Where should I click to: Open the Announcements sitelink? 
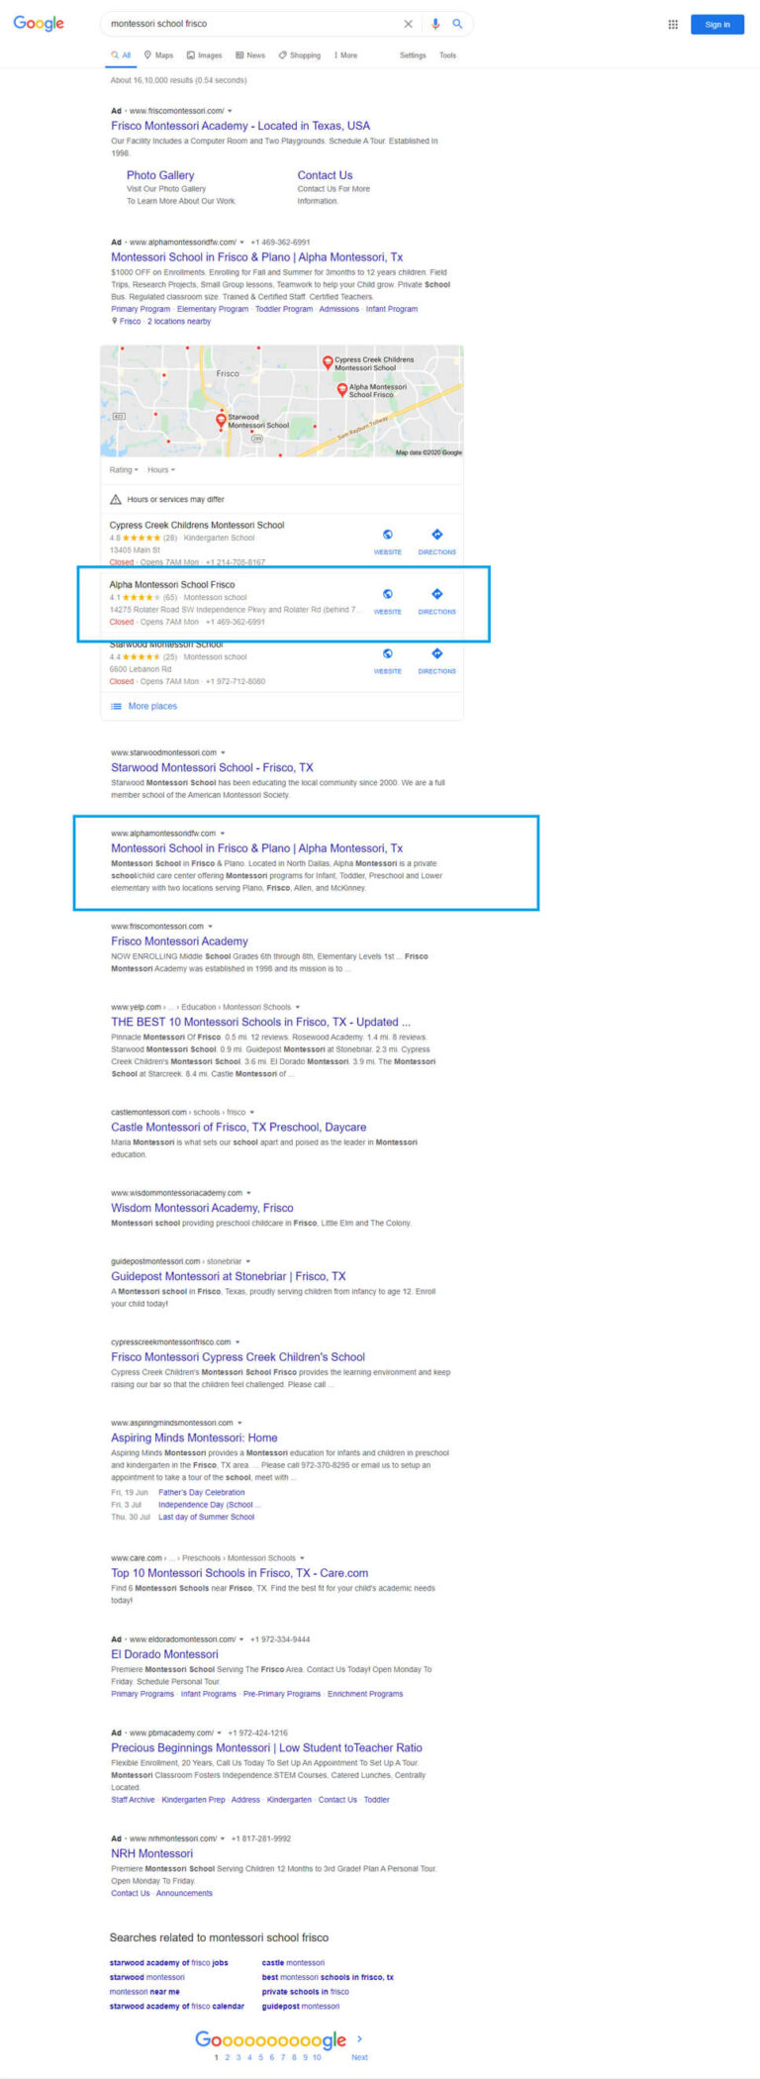184,1893
